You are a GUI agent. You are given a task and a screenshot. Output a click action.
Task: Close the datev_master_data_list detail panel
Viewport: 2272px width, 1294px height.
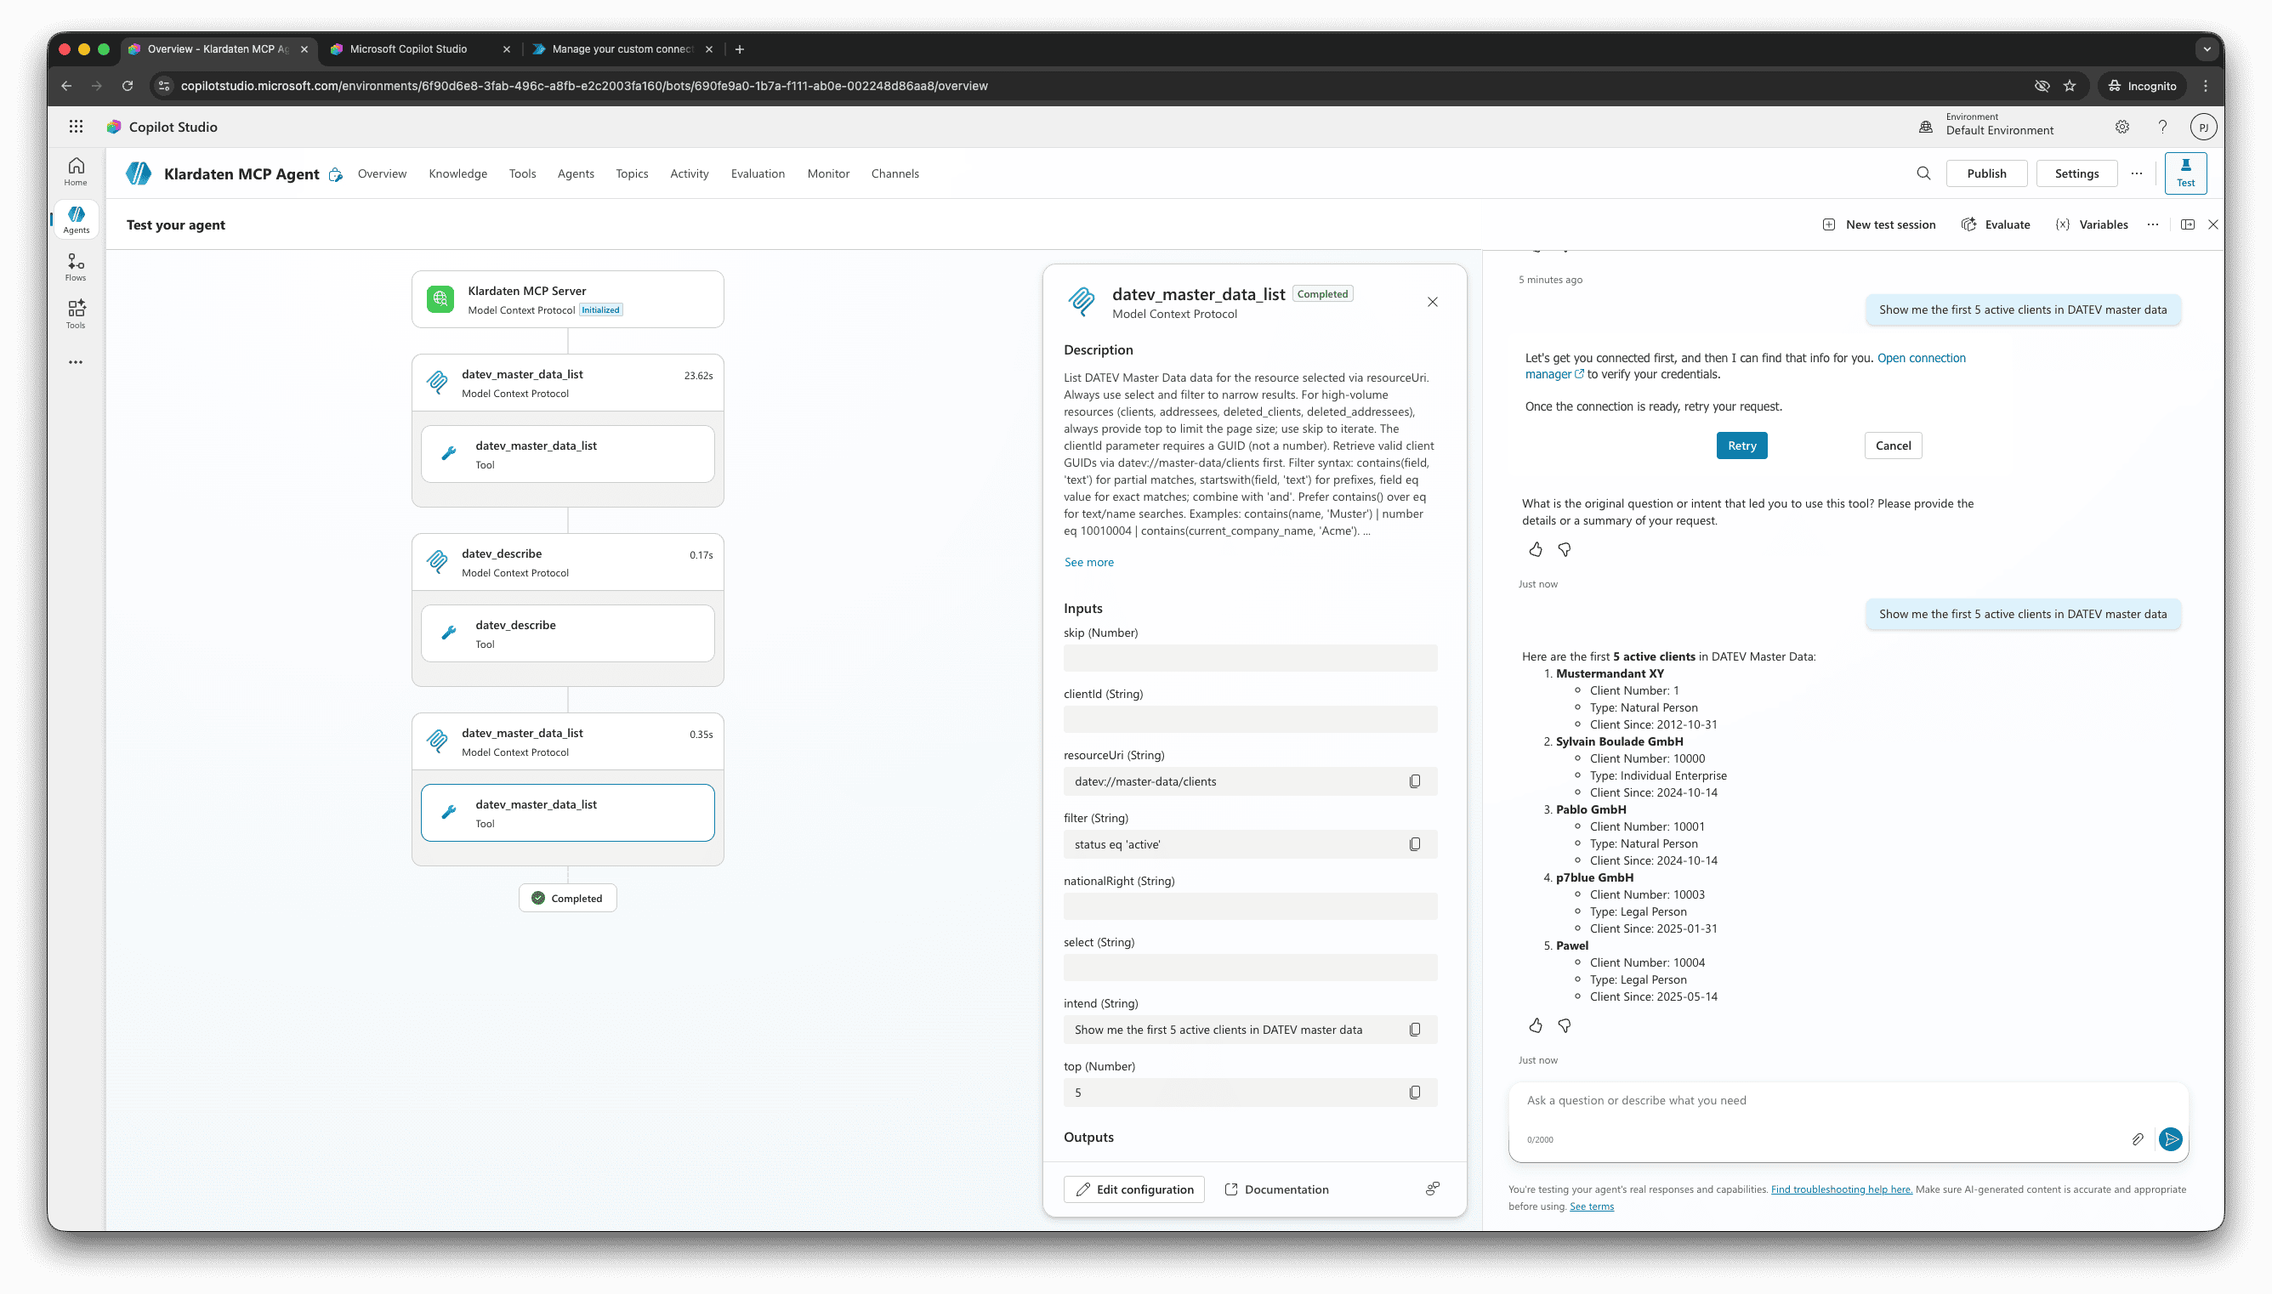tap(1432, 302)
